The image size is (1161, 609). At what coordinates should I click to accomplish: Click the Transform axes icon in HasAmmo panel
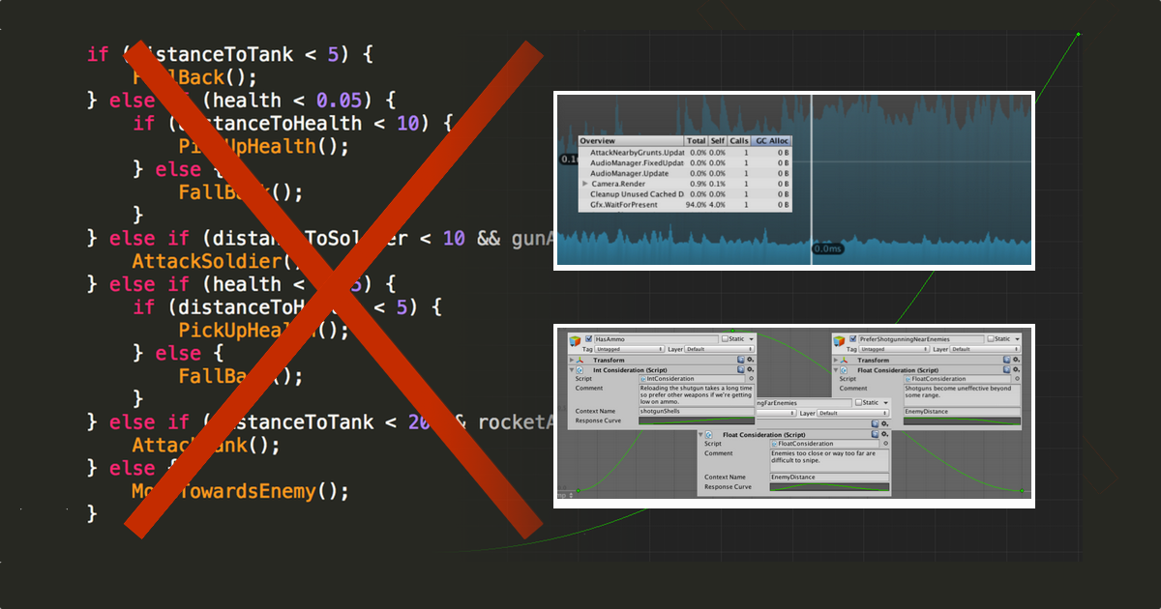click(x=580, y=361)
